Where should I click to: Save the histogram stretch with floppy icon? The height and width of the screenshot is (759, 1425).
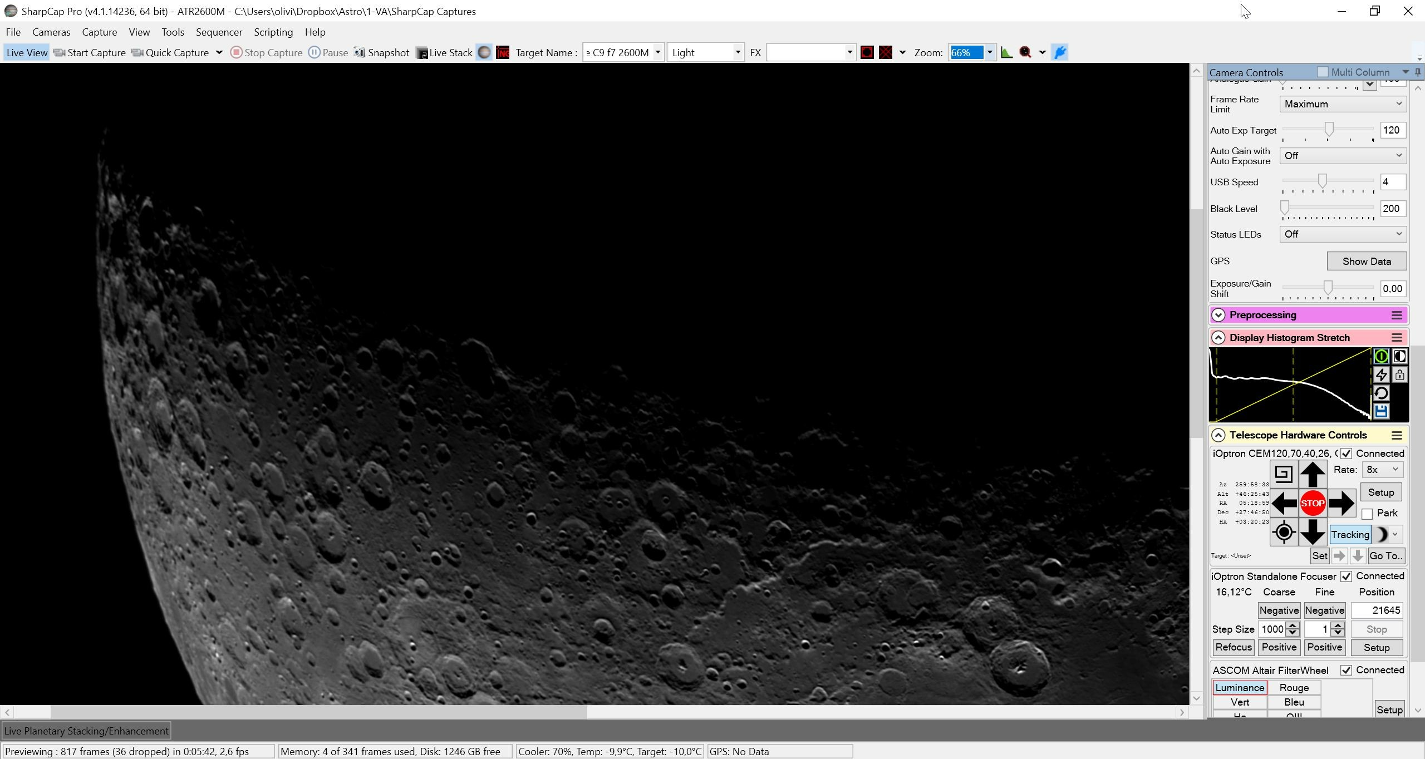1381,411
